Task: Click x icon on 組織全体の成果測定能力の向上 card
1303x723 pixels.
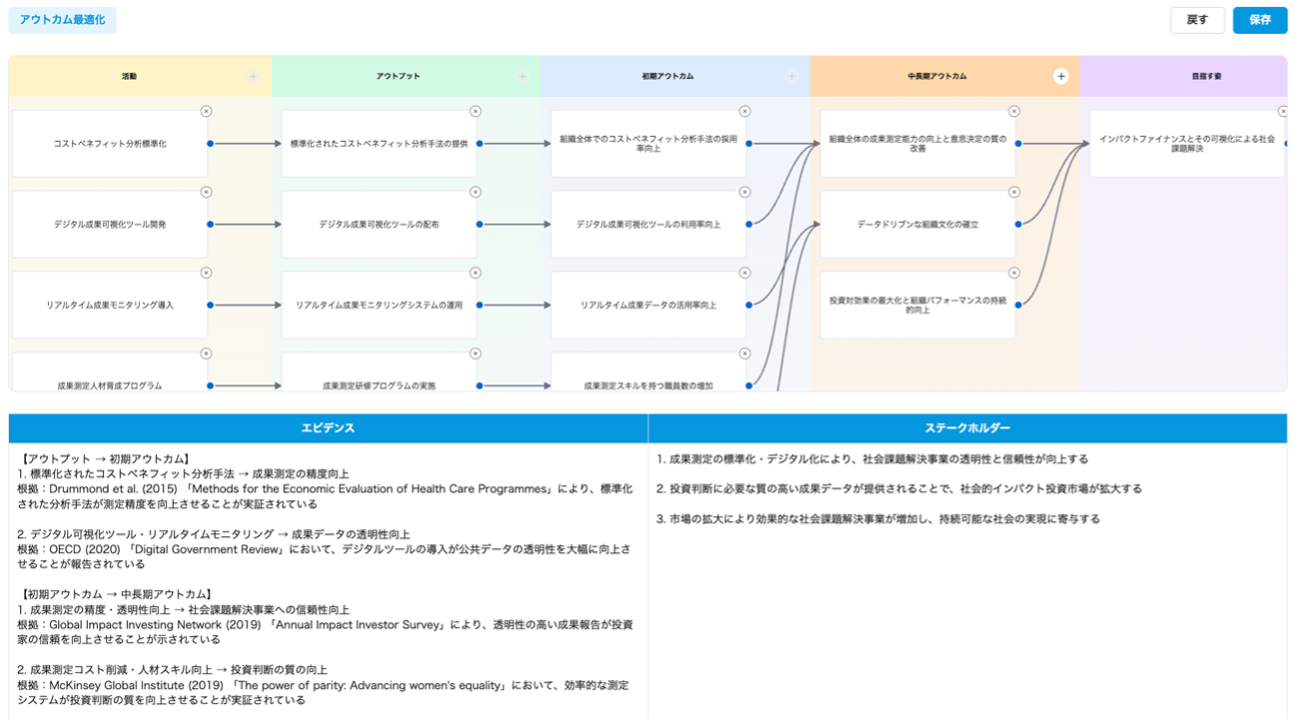Action: click(1014, 111)
